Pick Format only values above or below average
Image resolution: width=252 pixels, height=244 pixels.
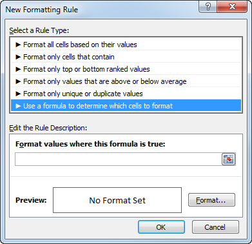(x=126, y=81)
